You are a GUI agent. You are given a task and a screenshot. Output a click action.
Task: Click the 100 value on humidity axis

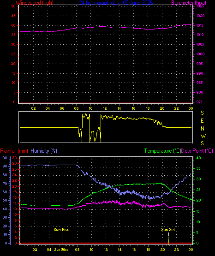coord(4,158)
